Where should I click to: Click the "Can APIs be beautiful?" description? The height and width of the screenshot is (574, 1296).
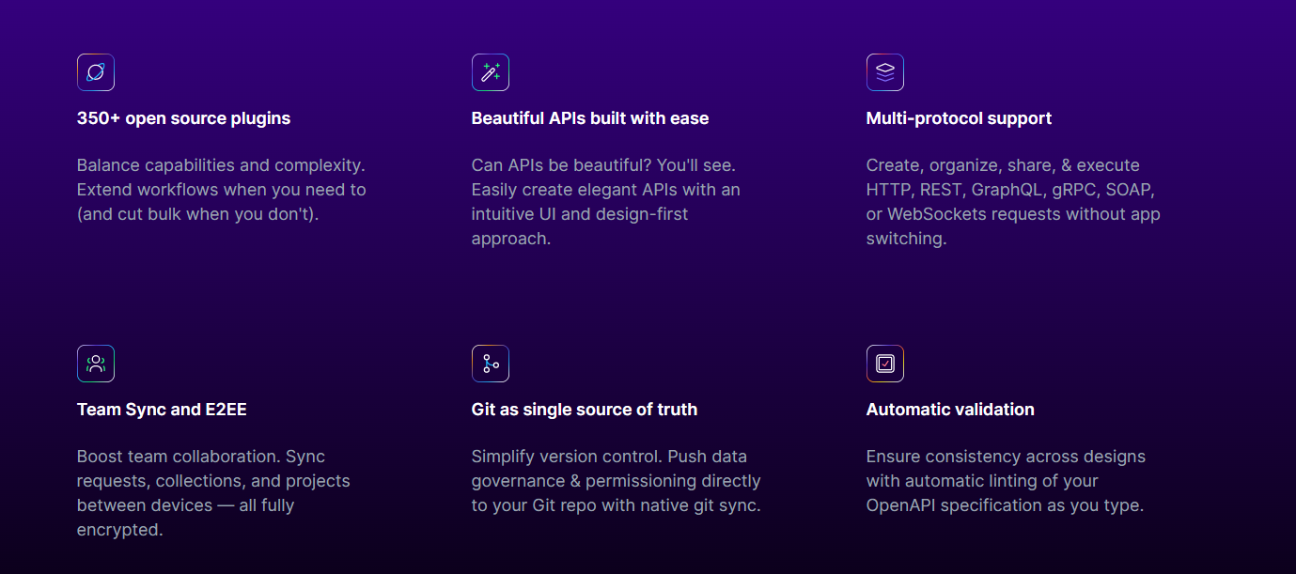point(606,202)
